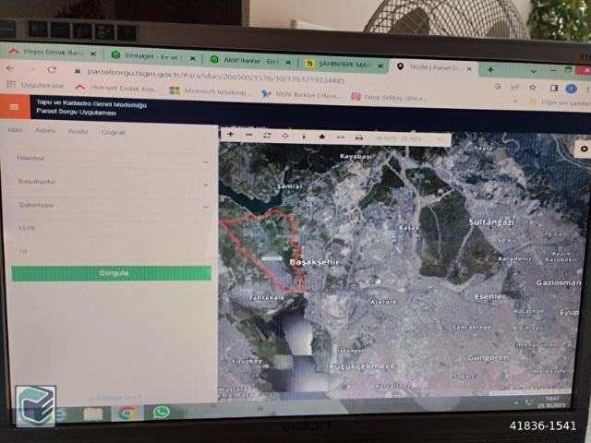Open the orange hamburger menu

pos(14,107)
